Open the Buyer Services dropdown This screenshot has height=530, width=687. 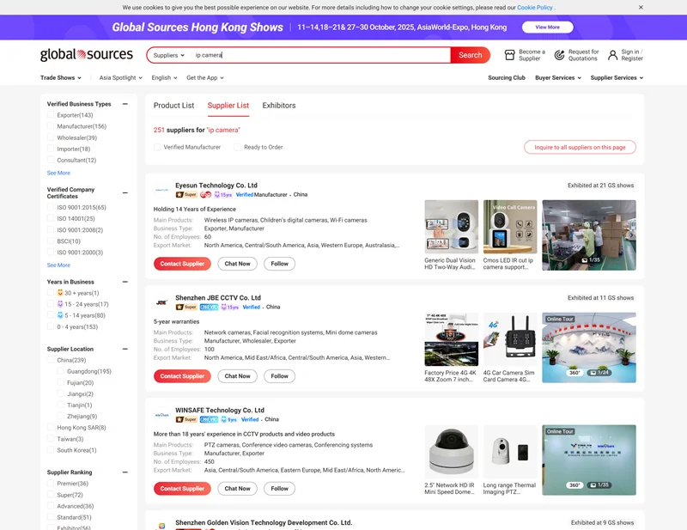[x=558, y=77]
